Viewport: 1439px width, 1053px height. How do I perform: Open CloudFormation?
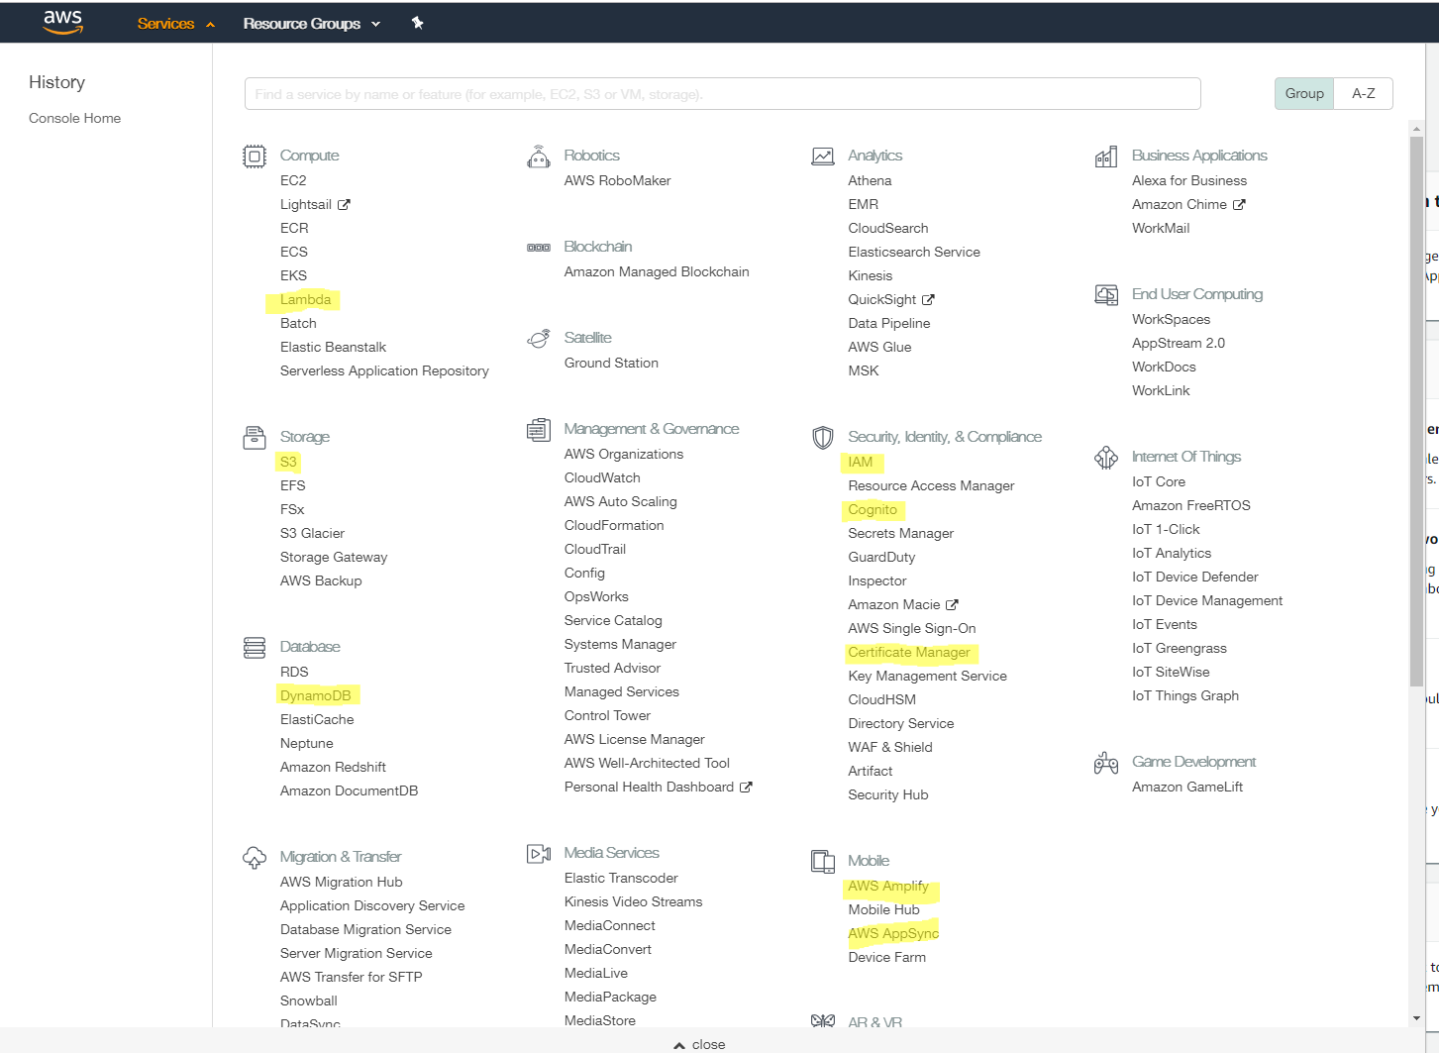(614, 526)
